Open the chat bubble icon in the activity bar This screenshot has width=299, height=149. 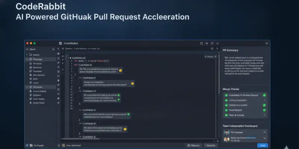(x=58, y=54)
